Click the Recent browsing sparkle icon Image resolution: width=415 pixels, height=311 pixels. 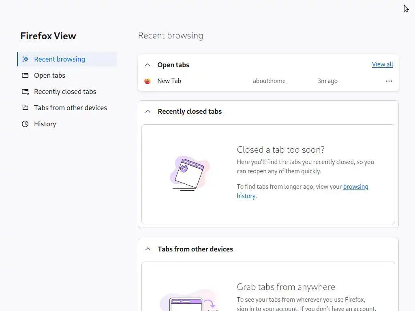pyautogui.click(x=25, y=59)
